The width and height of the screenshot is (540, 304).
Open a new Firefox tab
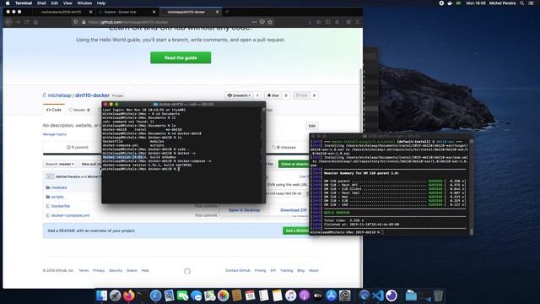(227, 12)
